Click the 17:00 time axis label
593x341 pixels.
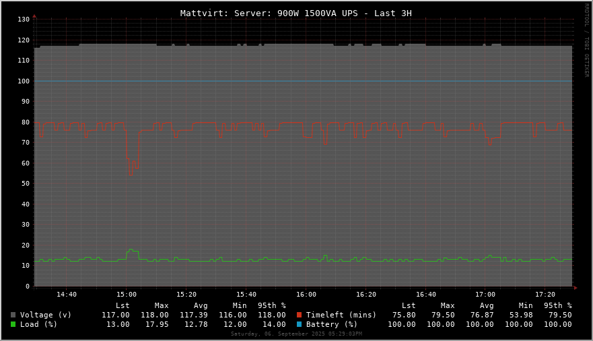coord(485,295)
